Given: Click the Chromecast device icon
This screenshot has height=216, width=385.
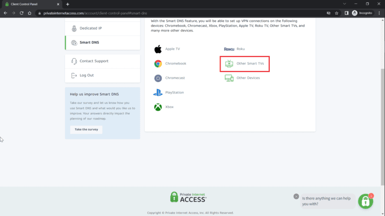Looking at the screenshot, I should tap(157, 78).
